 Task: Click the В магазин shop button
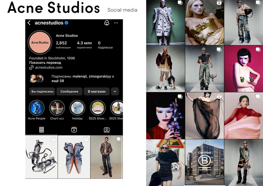[97, 92]
